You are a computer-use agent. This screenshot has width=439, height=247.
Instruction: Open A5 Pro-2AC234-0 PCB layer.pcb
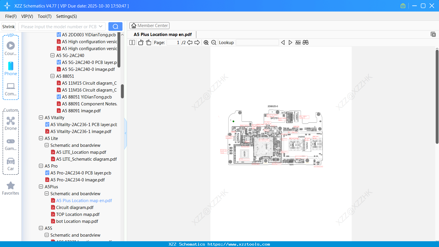(78, 173)
